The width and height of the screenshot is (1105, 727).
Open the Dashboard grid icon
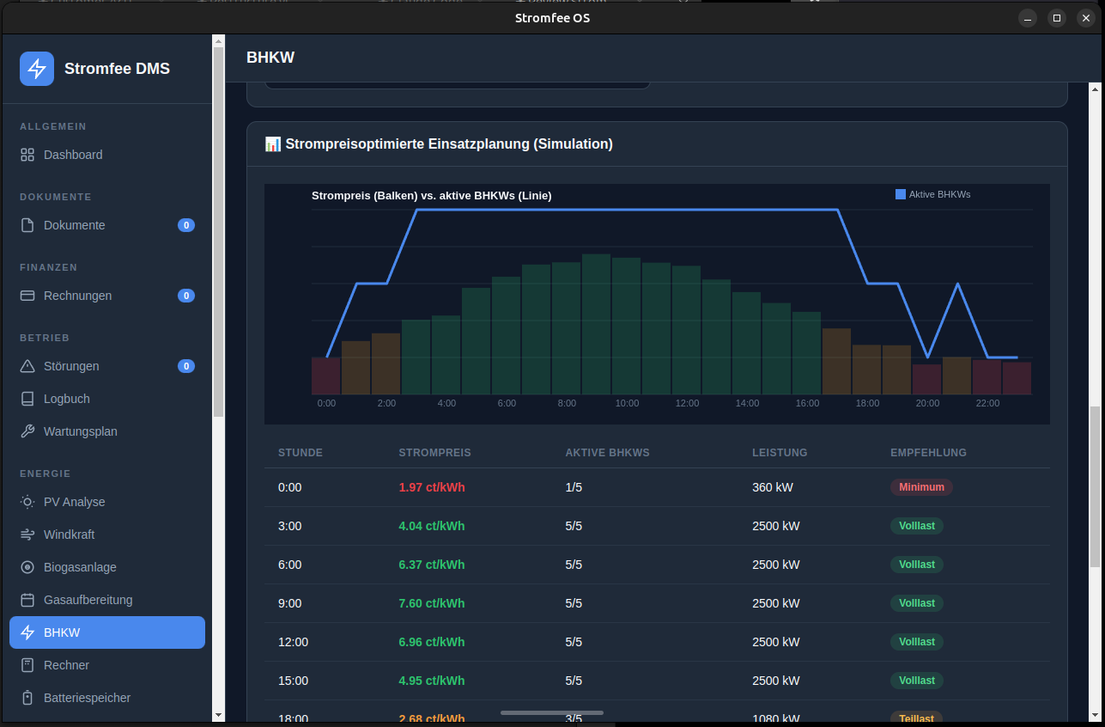[27, 155]
